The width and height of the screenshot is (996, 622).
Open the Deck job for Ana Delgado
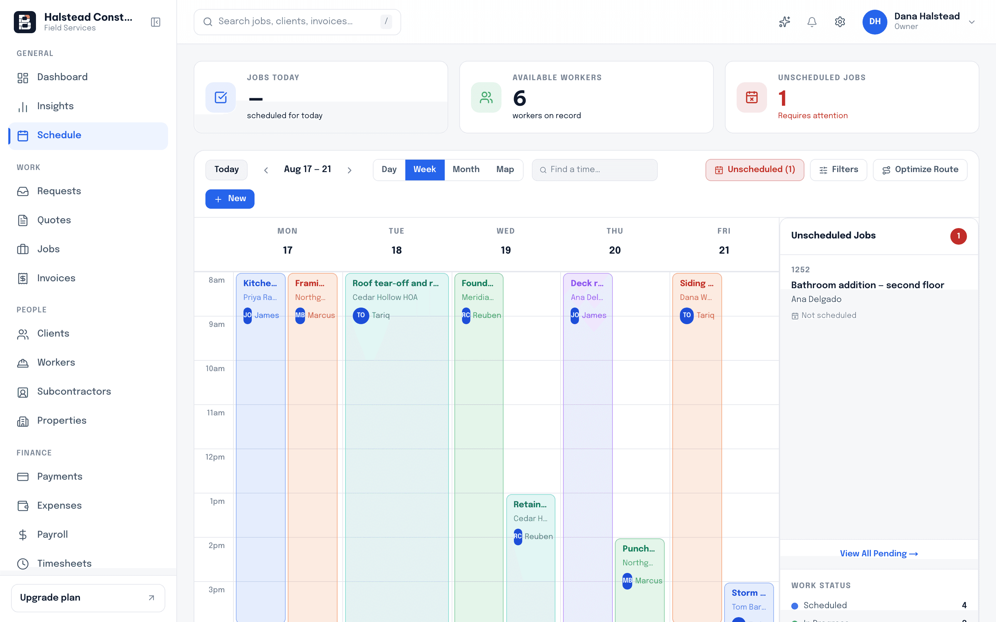click(588, 447)
